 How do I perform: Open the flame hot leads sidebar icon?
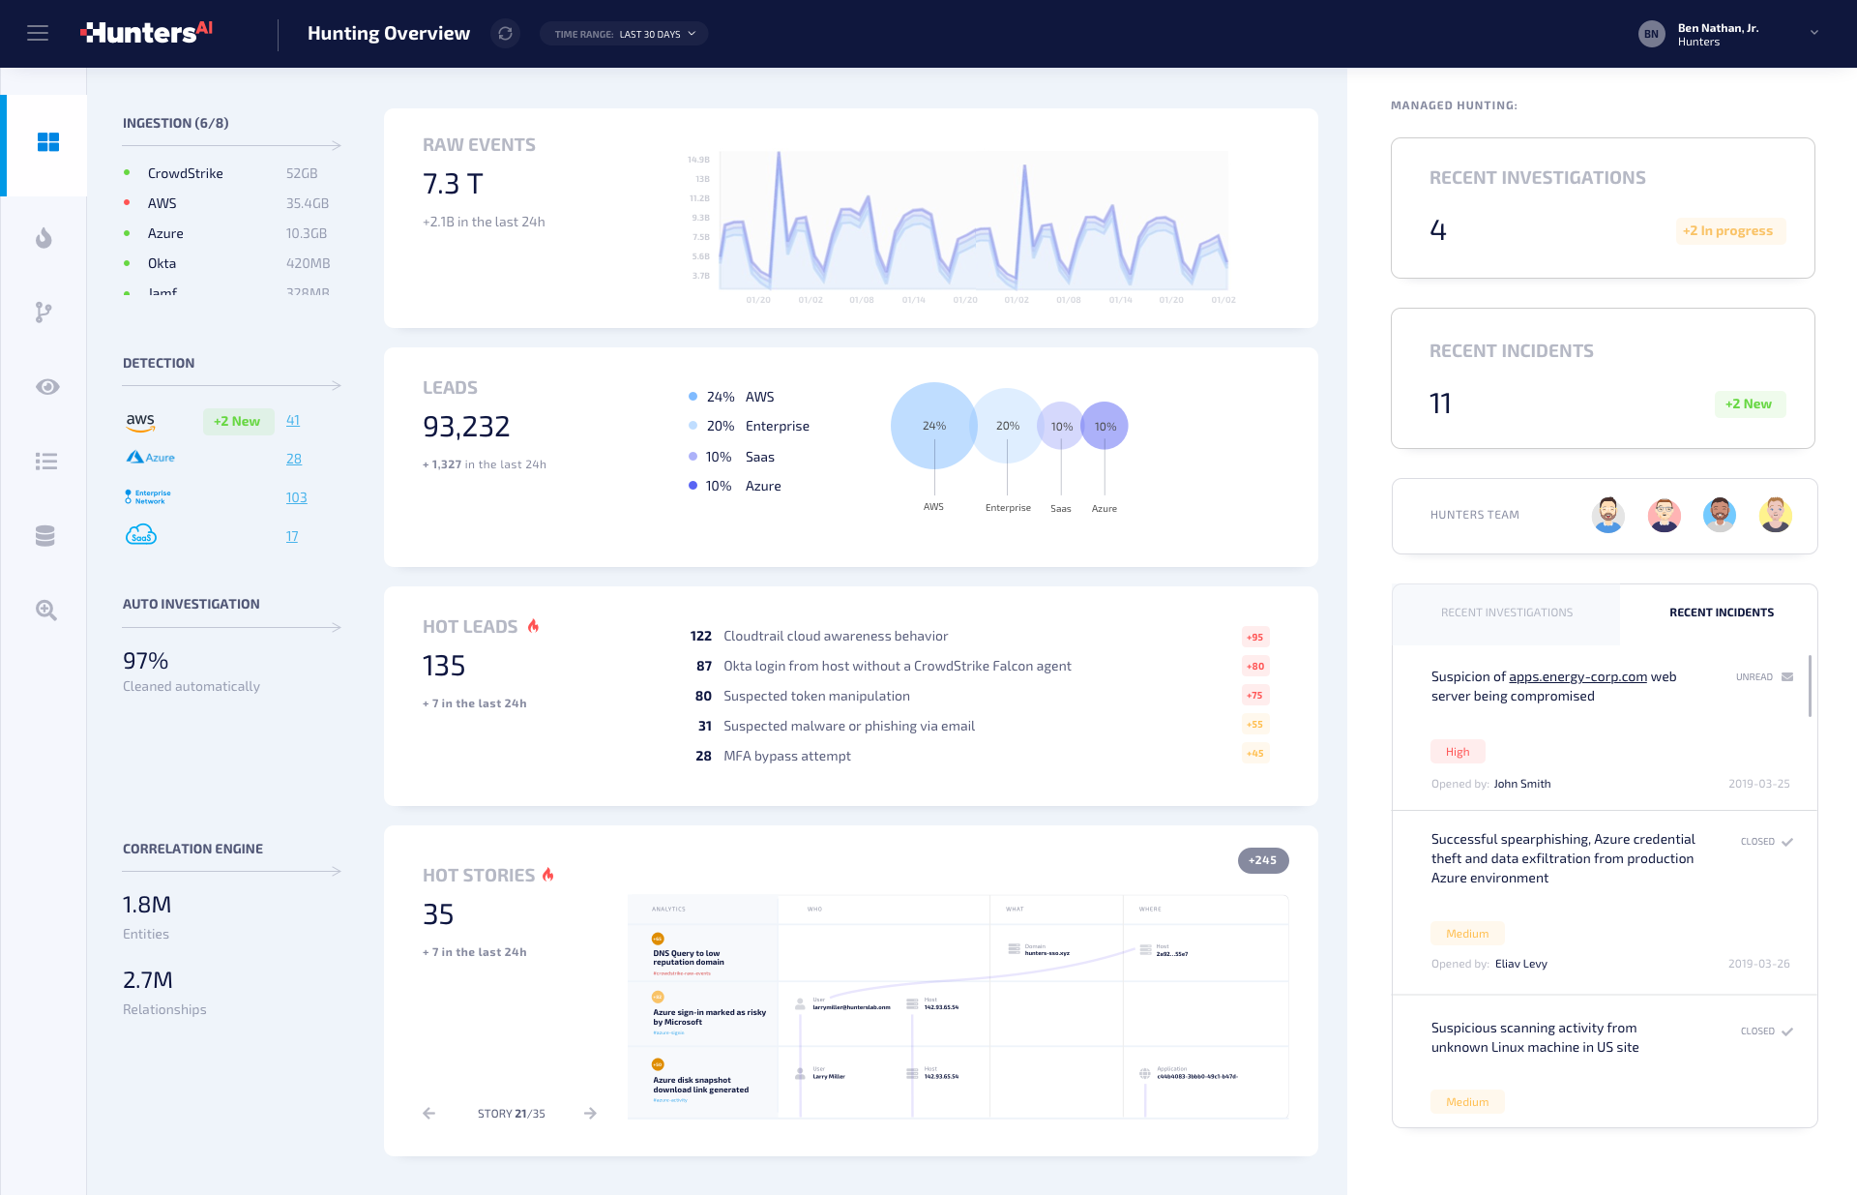[44, 238]
